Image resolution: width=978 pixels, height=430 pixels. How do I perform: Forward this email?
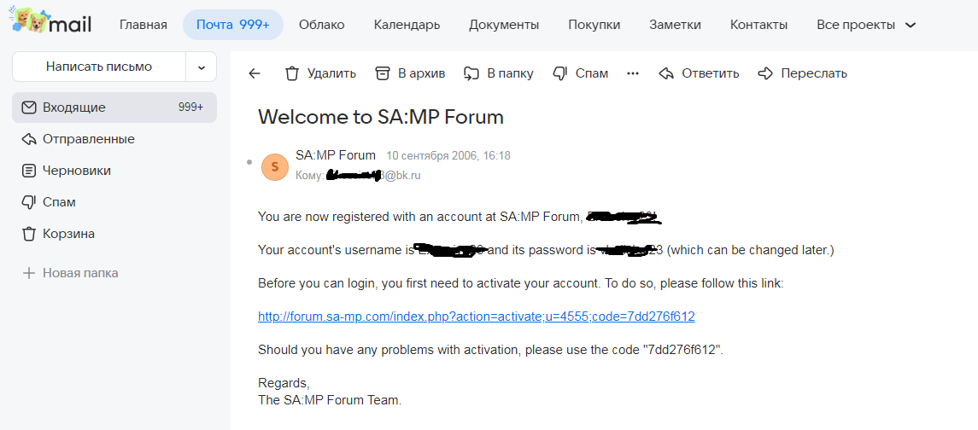click(x=802, y=73)
